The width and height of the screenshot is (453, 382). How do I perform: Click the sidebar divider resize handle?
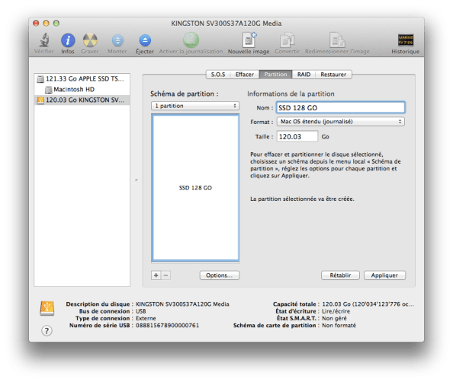(x=137, y=180)
